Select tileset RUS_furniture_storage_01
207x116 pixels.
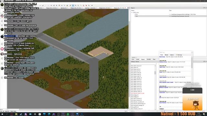[137, 105]
